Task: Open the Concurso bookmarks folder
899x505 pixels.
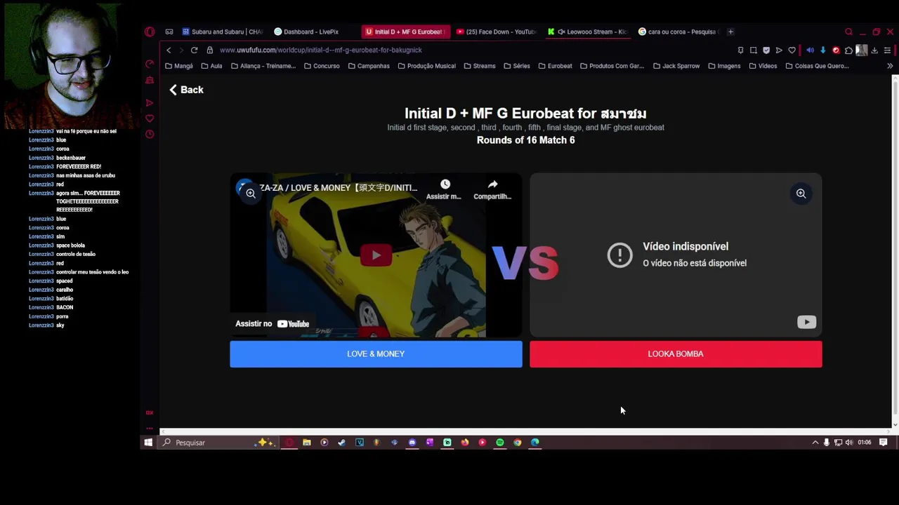Action: click(322, 66)
